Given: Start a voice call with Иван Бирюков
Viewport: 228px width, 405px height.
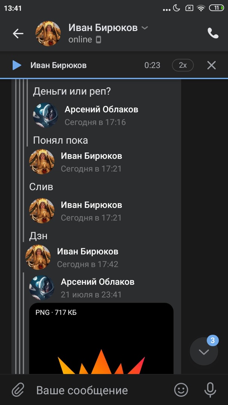Looking at the screenshot, I should pyautogui.click(x=213, y=33).
